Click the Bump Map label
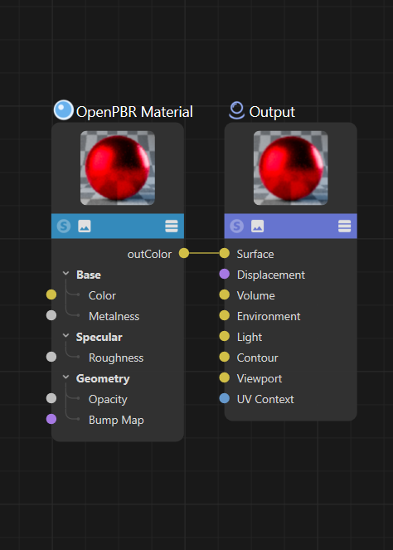Viewport: 393px width, 550px height. 116,421
